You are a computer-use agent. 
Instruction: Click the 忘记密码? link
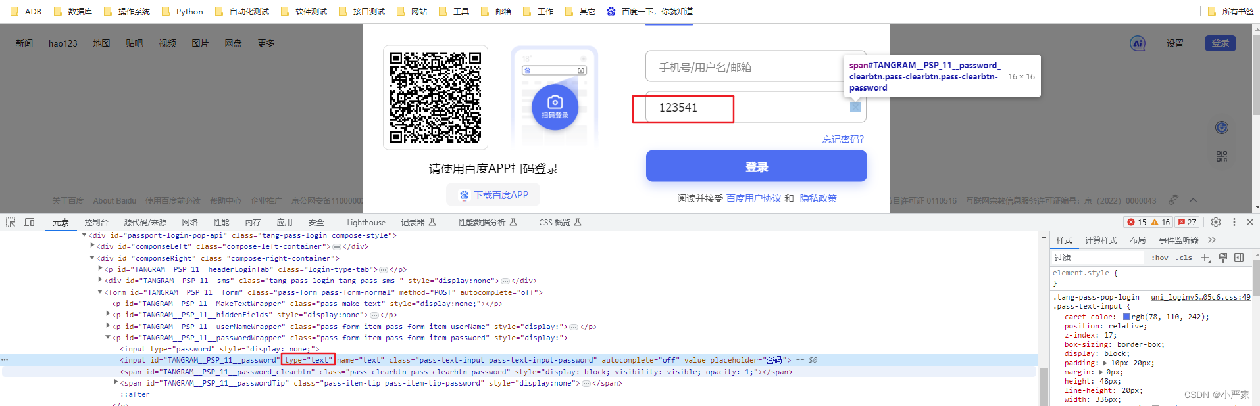pyautogui.click(x=843, y=139)
